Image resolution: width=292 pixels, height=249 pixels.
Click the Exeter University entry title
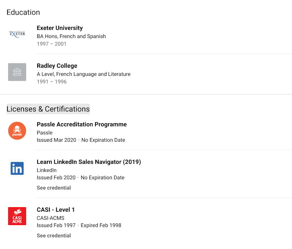pos(60,28)
